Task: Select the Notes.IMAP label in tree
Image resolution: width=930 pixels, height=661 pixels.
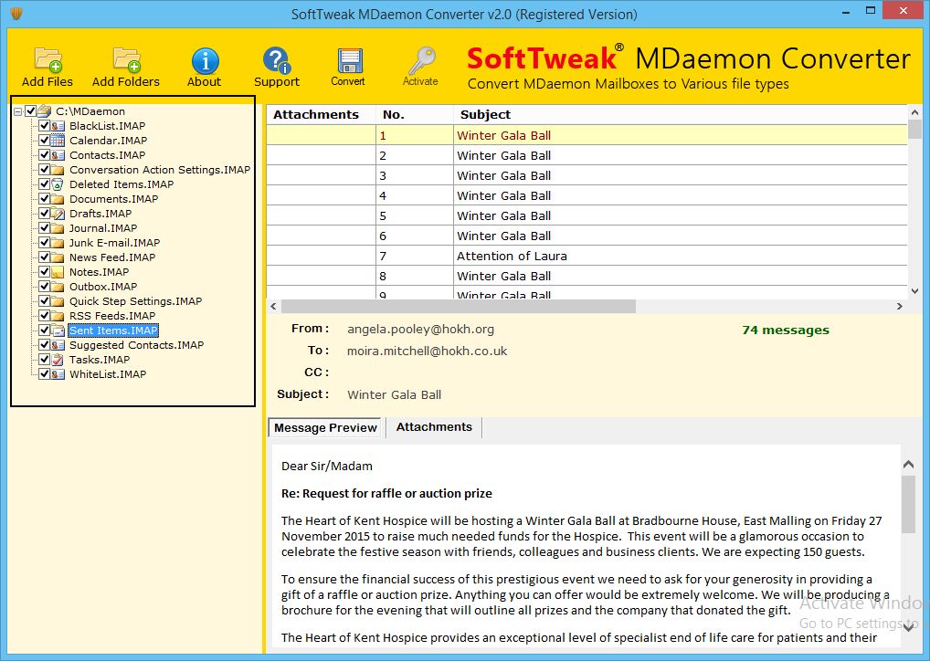Action: pos(99,272)
